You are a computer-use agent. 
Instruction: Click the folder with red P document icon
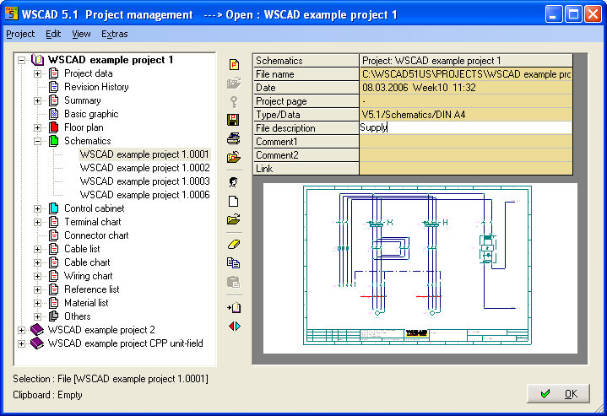pos(234,157)
